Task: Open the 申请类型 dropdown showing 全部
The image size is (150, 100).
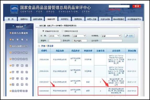Action: [111, 36]
